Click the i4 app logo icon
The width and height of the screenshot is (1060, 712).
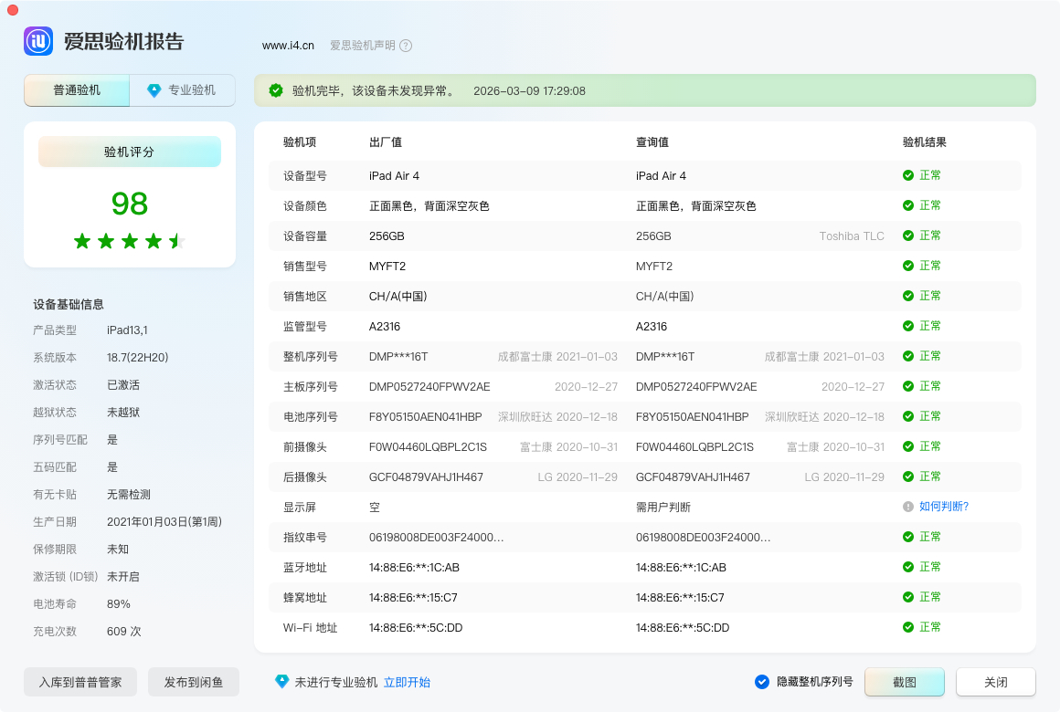coord(38,41)
